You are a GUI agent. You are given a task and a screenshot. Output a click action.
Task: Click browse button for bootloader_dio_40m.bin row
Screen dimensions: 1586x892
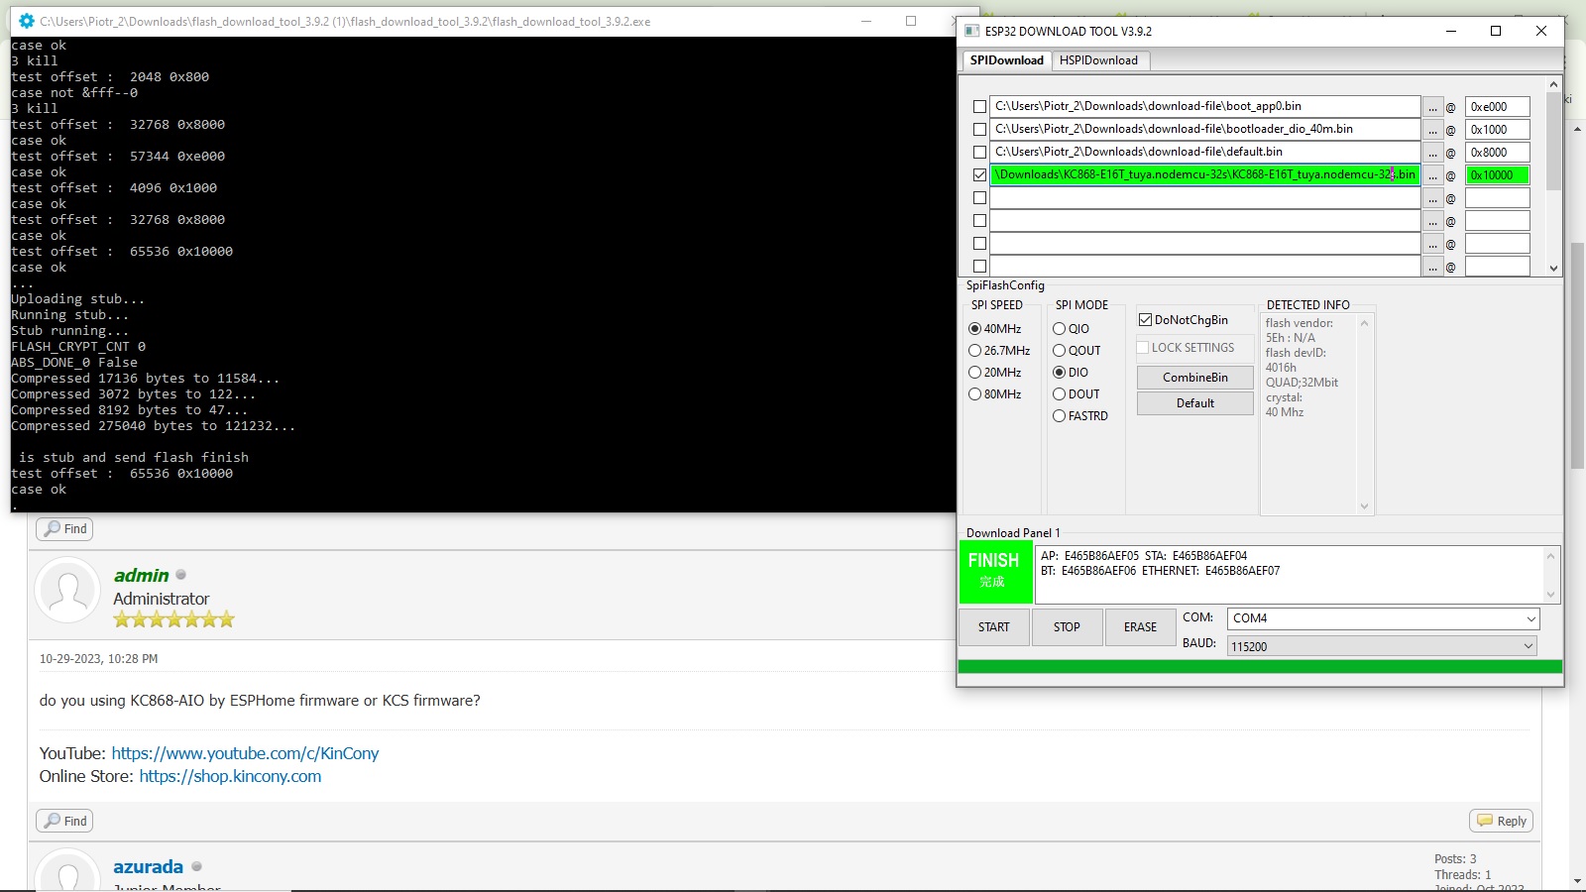1432,130
